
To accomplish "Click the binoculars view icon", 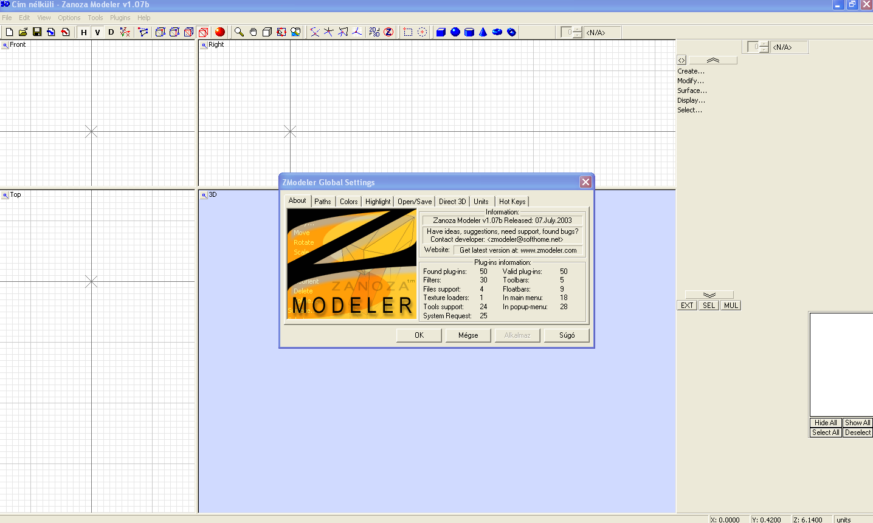I will pos(295,32).
